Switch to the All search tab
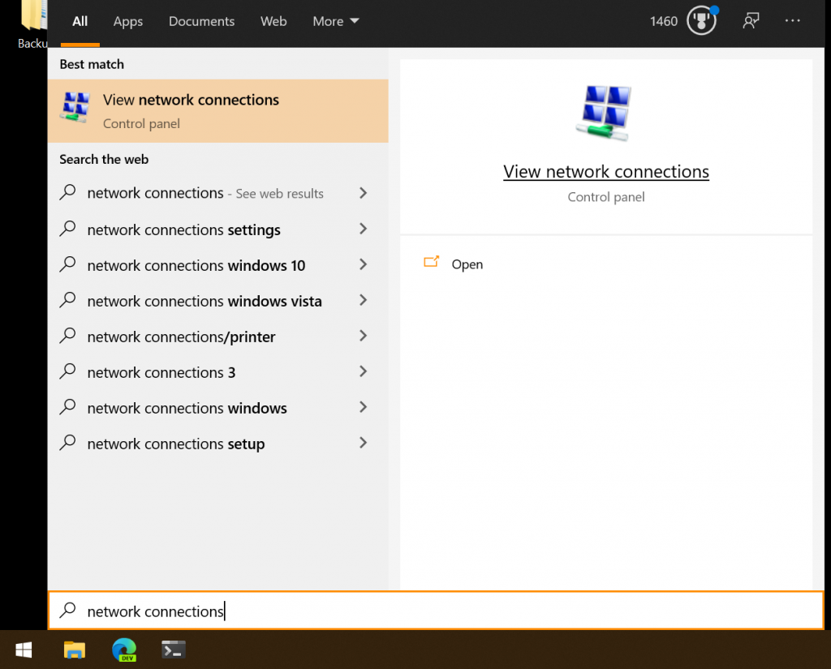The height and width of the screenshot is (669, 831). tap(80, 22)
